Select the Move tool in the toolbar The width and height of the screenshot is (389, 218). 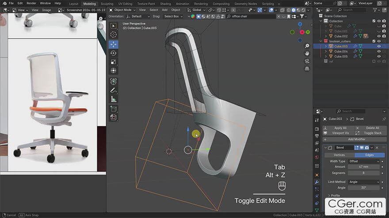(x=113, y=44)
